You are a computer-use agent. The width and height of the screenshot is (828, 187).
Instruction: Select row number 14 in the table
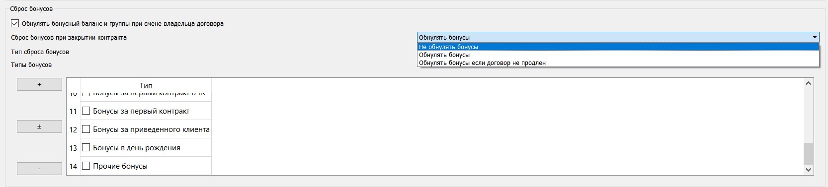pos(73,166)
